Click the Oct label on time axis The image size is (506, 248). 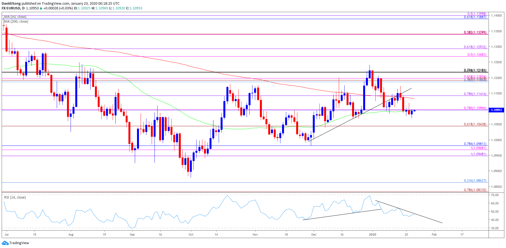[x=191, y=235]
